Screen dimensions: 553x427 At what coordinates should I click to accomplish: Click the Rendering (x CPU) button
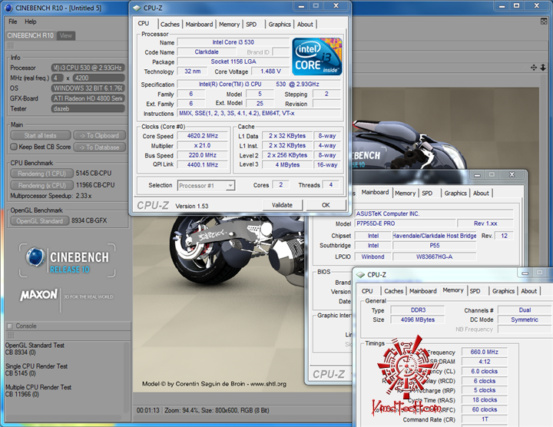41,185
